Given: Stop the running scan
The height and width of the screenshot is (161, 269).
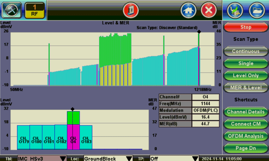Looking at the screenshot, I should point(246,27).
